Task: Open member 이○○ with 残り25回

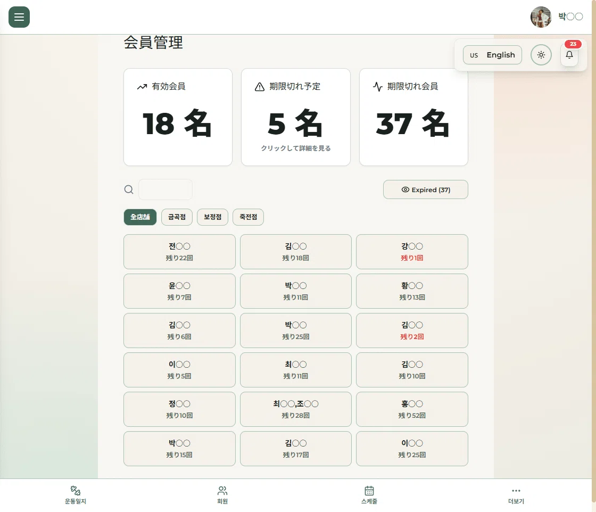Action: pyautogui.click(x=412, y=449)
